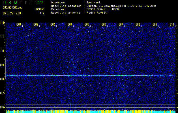Click the 1901 time marker
The height and width of the screenshot is (113, 178).
click(x=18, y=25)
